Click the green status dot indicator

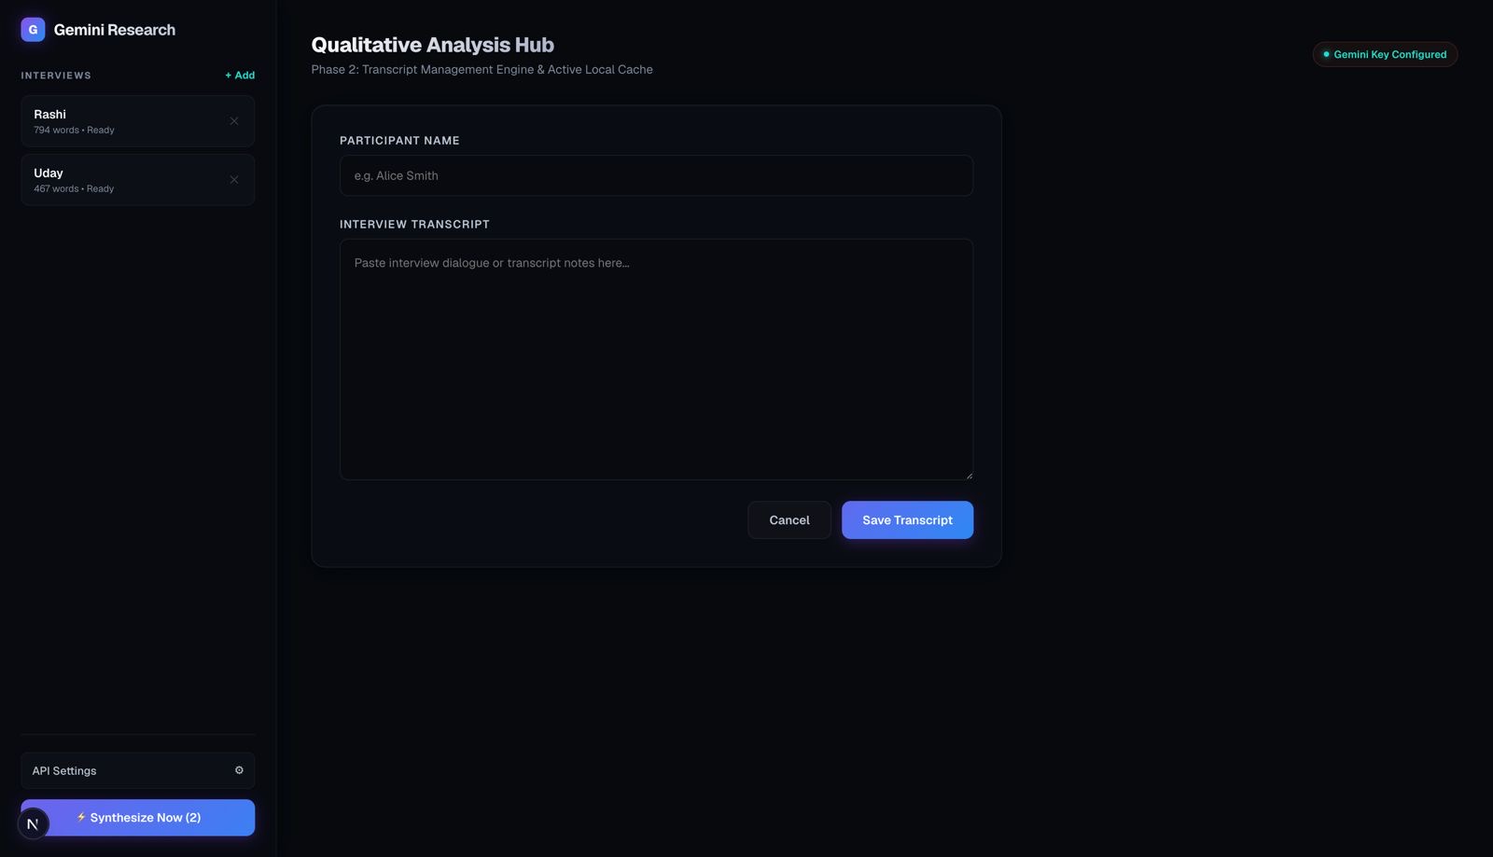1326,54
